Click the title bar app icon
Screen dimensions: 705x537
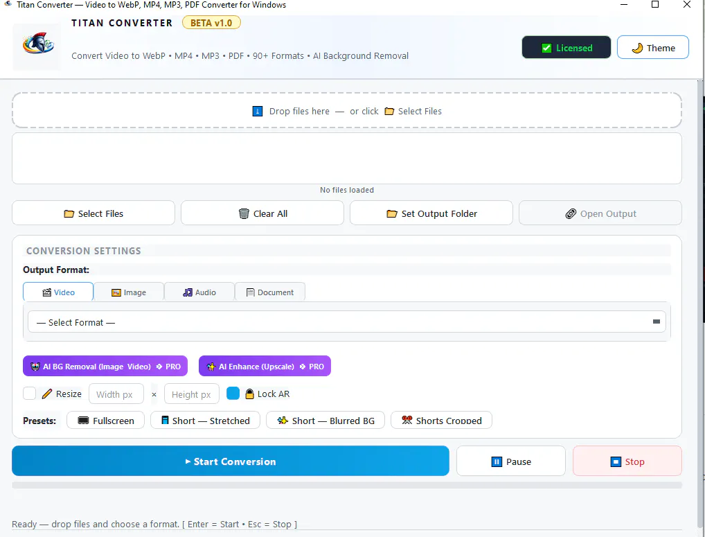coord(8,4)
